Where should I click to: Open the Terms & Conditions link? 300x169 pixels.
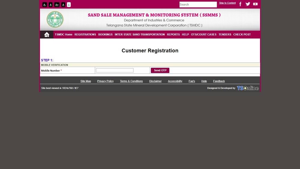click(131, 81)
